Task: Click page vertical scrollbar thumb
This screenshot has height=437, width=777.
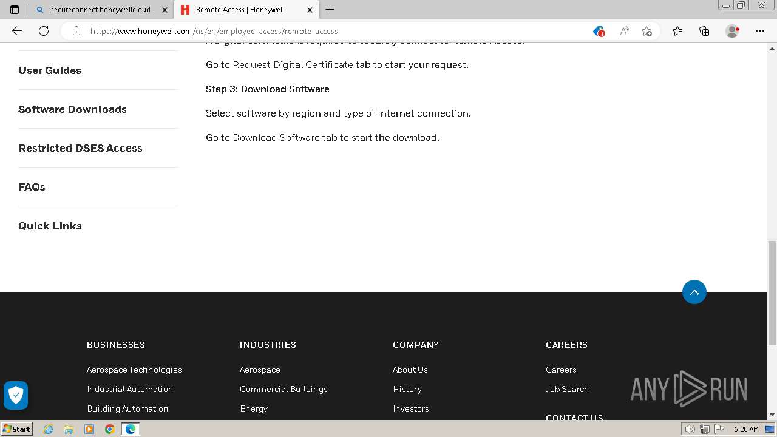Action: [772, 293]
